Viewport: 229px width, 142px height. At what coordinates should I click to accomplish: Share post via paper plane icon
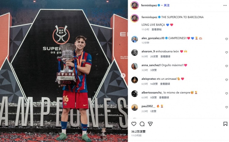click(x=150, y=124)
